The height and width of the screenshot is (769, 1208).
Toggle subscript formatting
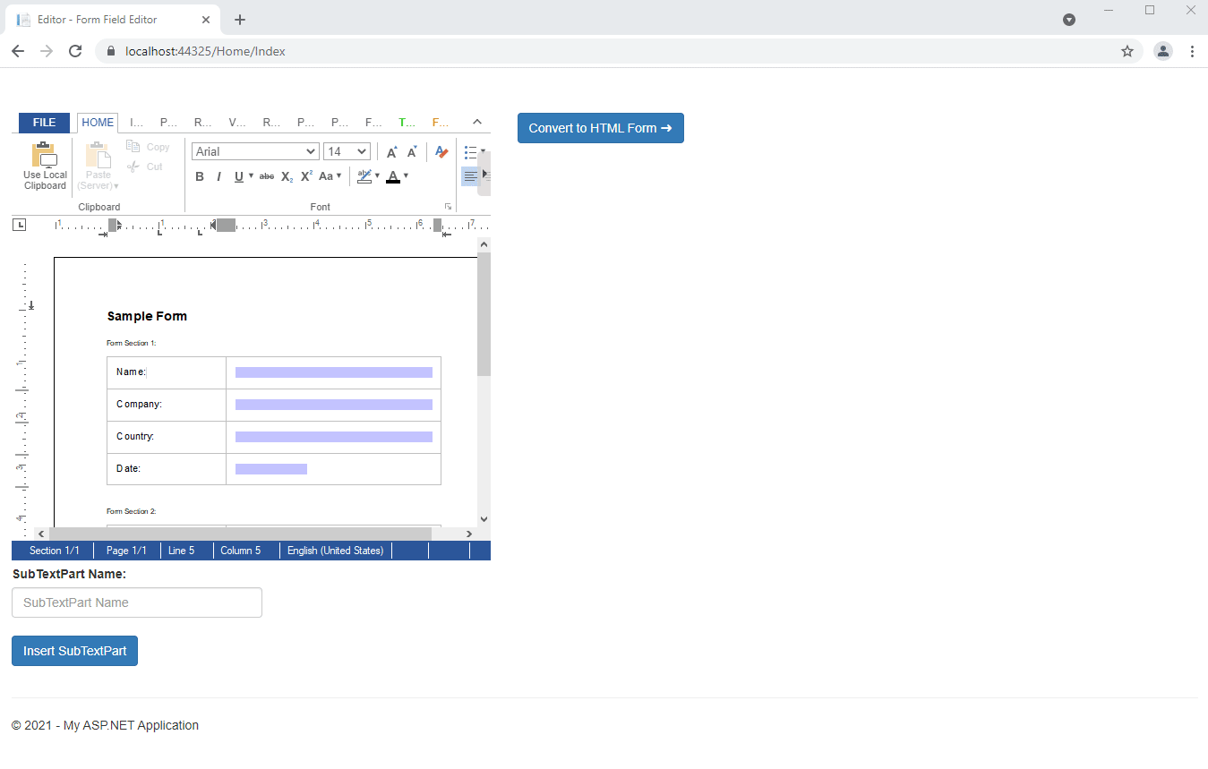pyautogui.click(x=287, y=176)
